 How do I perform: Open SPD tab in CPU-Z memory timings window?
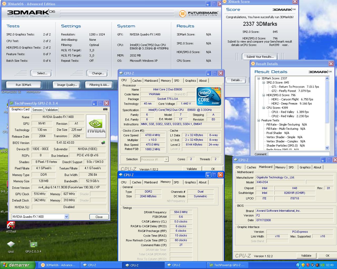tap(176, 182)
